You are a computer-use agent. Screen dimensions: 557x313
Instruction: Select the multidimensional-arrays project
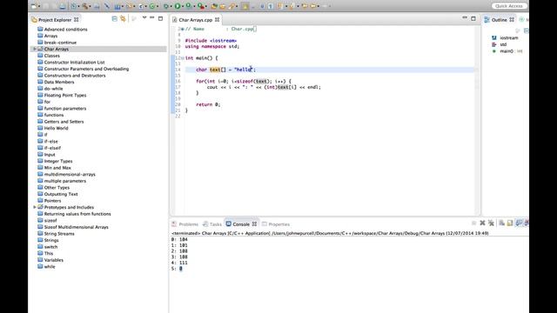pyautogui.click(x=70, y=174)
